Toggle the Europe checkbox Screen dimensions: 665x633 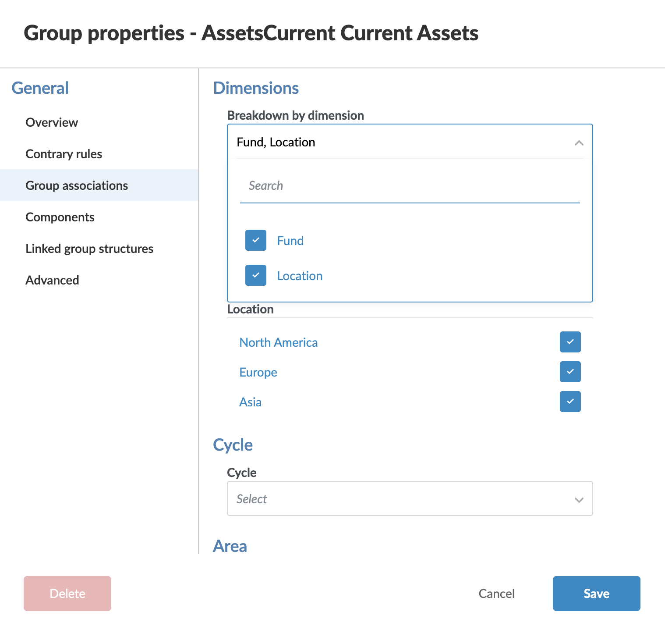pos(570,372)
